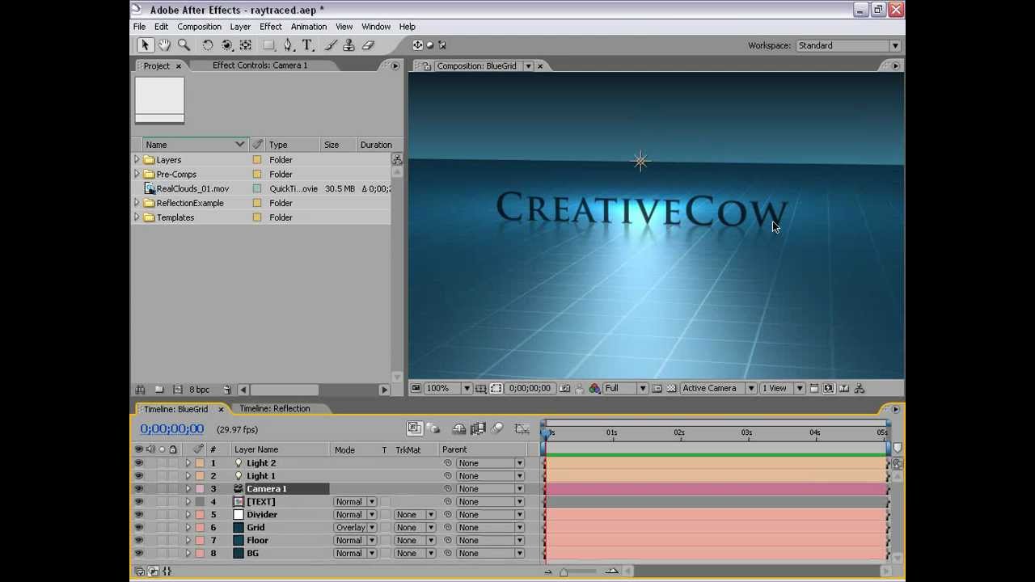
Task: Click the 8 bpc color depth button
Action: click(199, 390)
